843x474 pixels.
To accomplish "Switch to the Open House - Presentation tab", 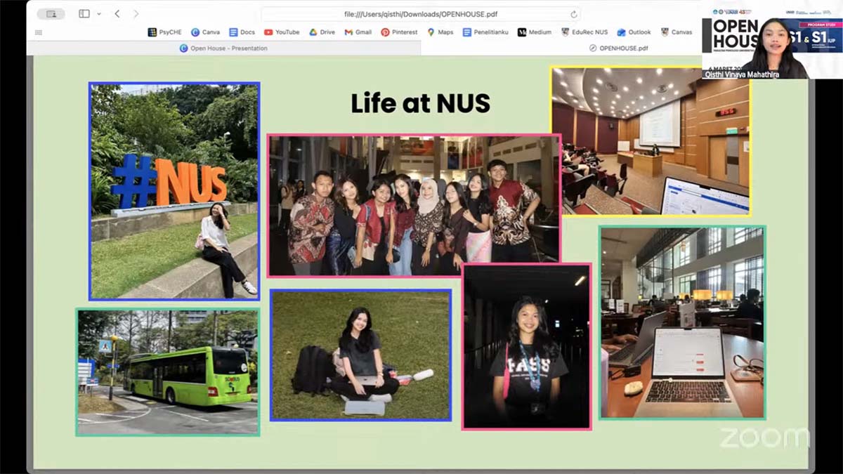I will [223, 48].
